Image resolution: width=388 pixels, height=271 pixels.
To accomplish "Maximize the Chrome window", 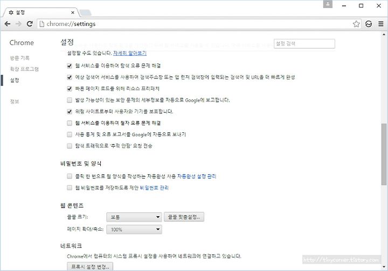I will (x=361, y=5).
